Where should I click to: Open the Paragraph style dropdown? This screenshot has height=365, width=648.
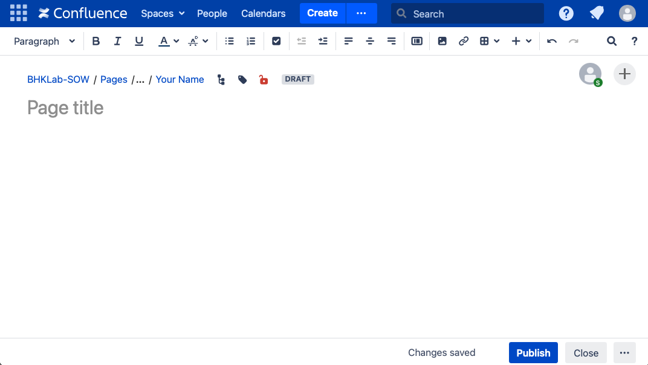click(x=45, y=41)
